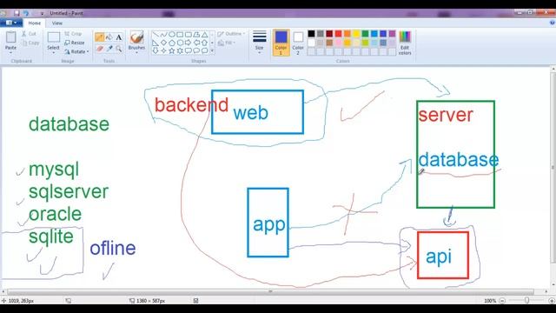Click the Zoom in plus button
The height and width of the screenshot is (313, 556).
pos(552,301)
